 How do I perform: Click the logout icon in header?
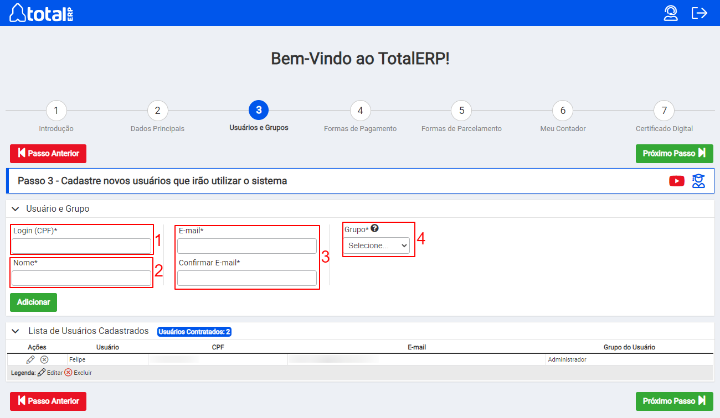coord(700,13)
